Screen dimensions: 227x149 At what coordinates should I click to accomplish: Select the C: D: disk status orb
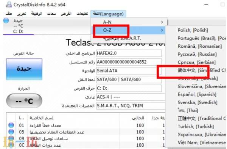pos(6,20)
